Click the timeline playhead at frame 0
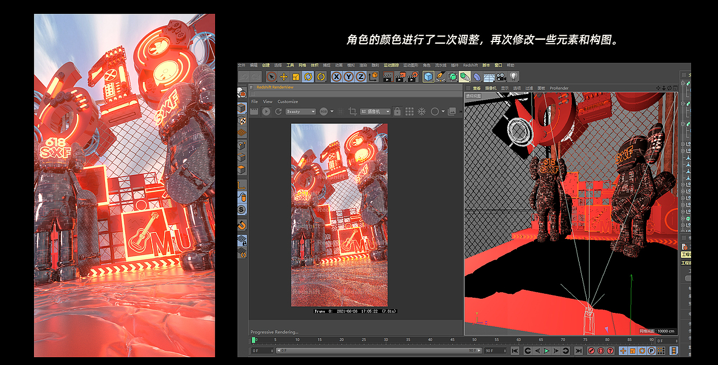 254,340
